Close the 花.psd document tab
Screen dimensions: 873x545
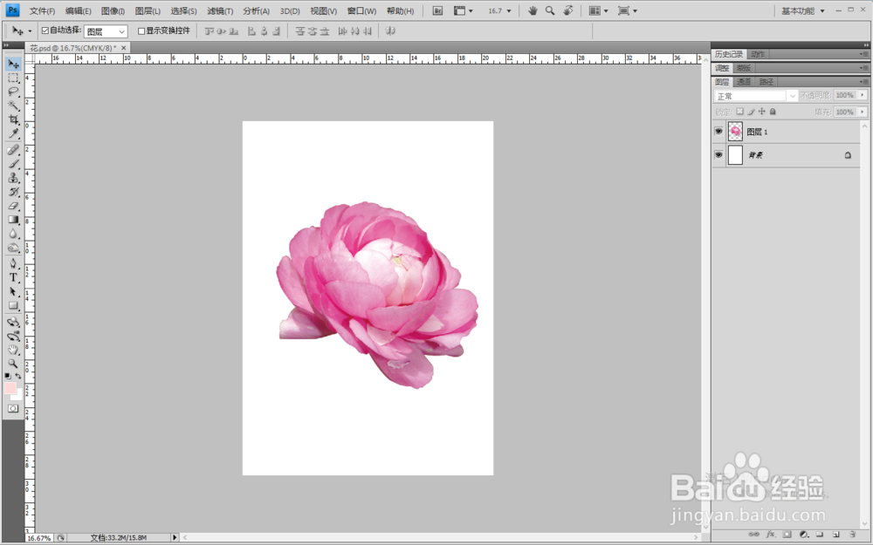pyautogui.click(x=124, y=48)
